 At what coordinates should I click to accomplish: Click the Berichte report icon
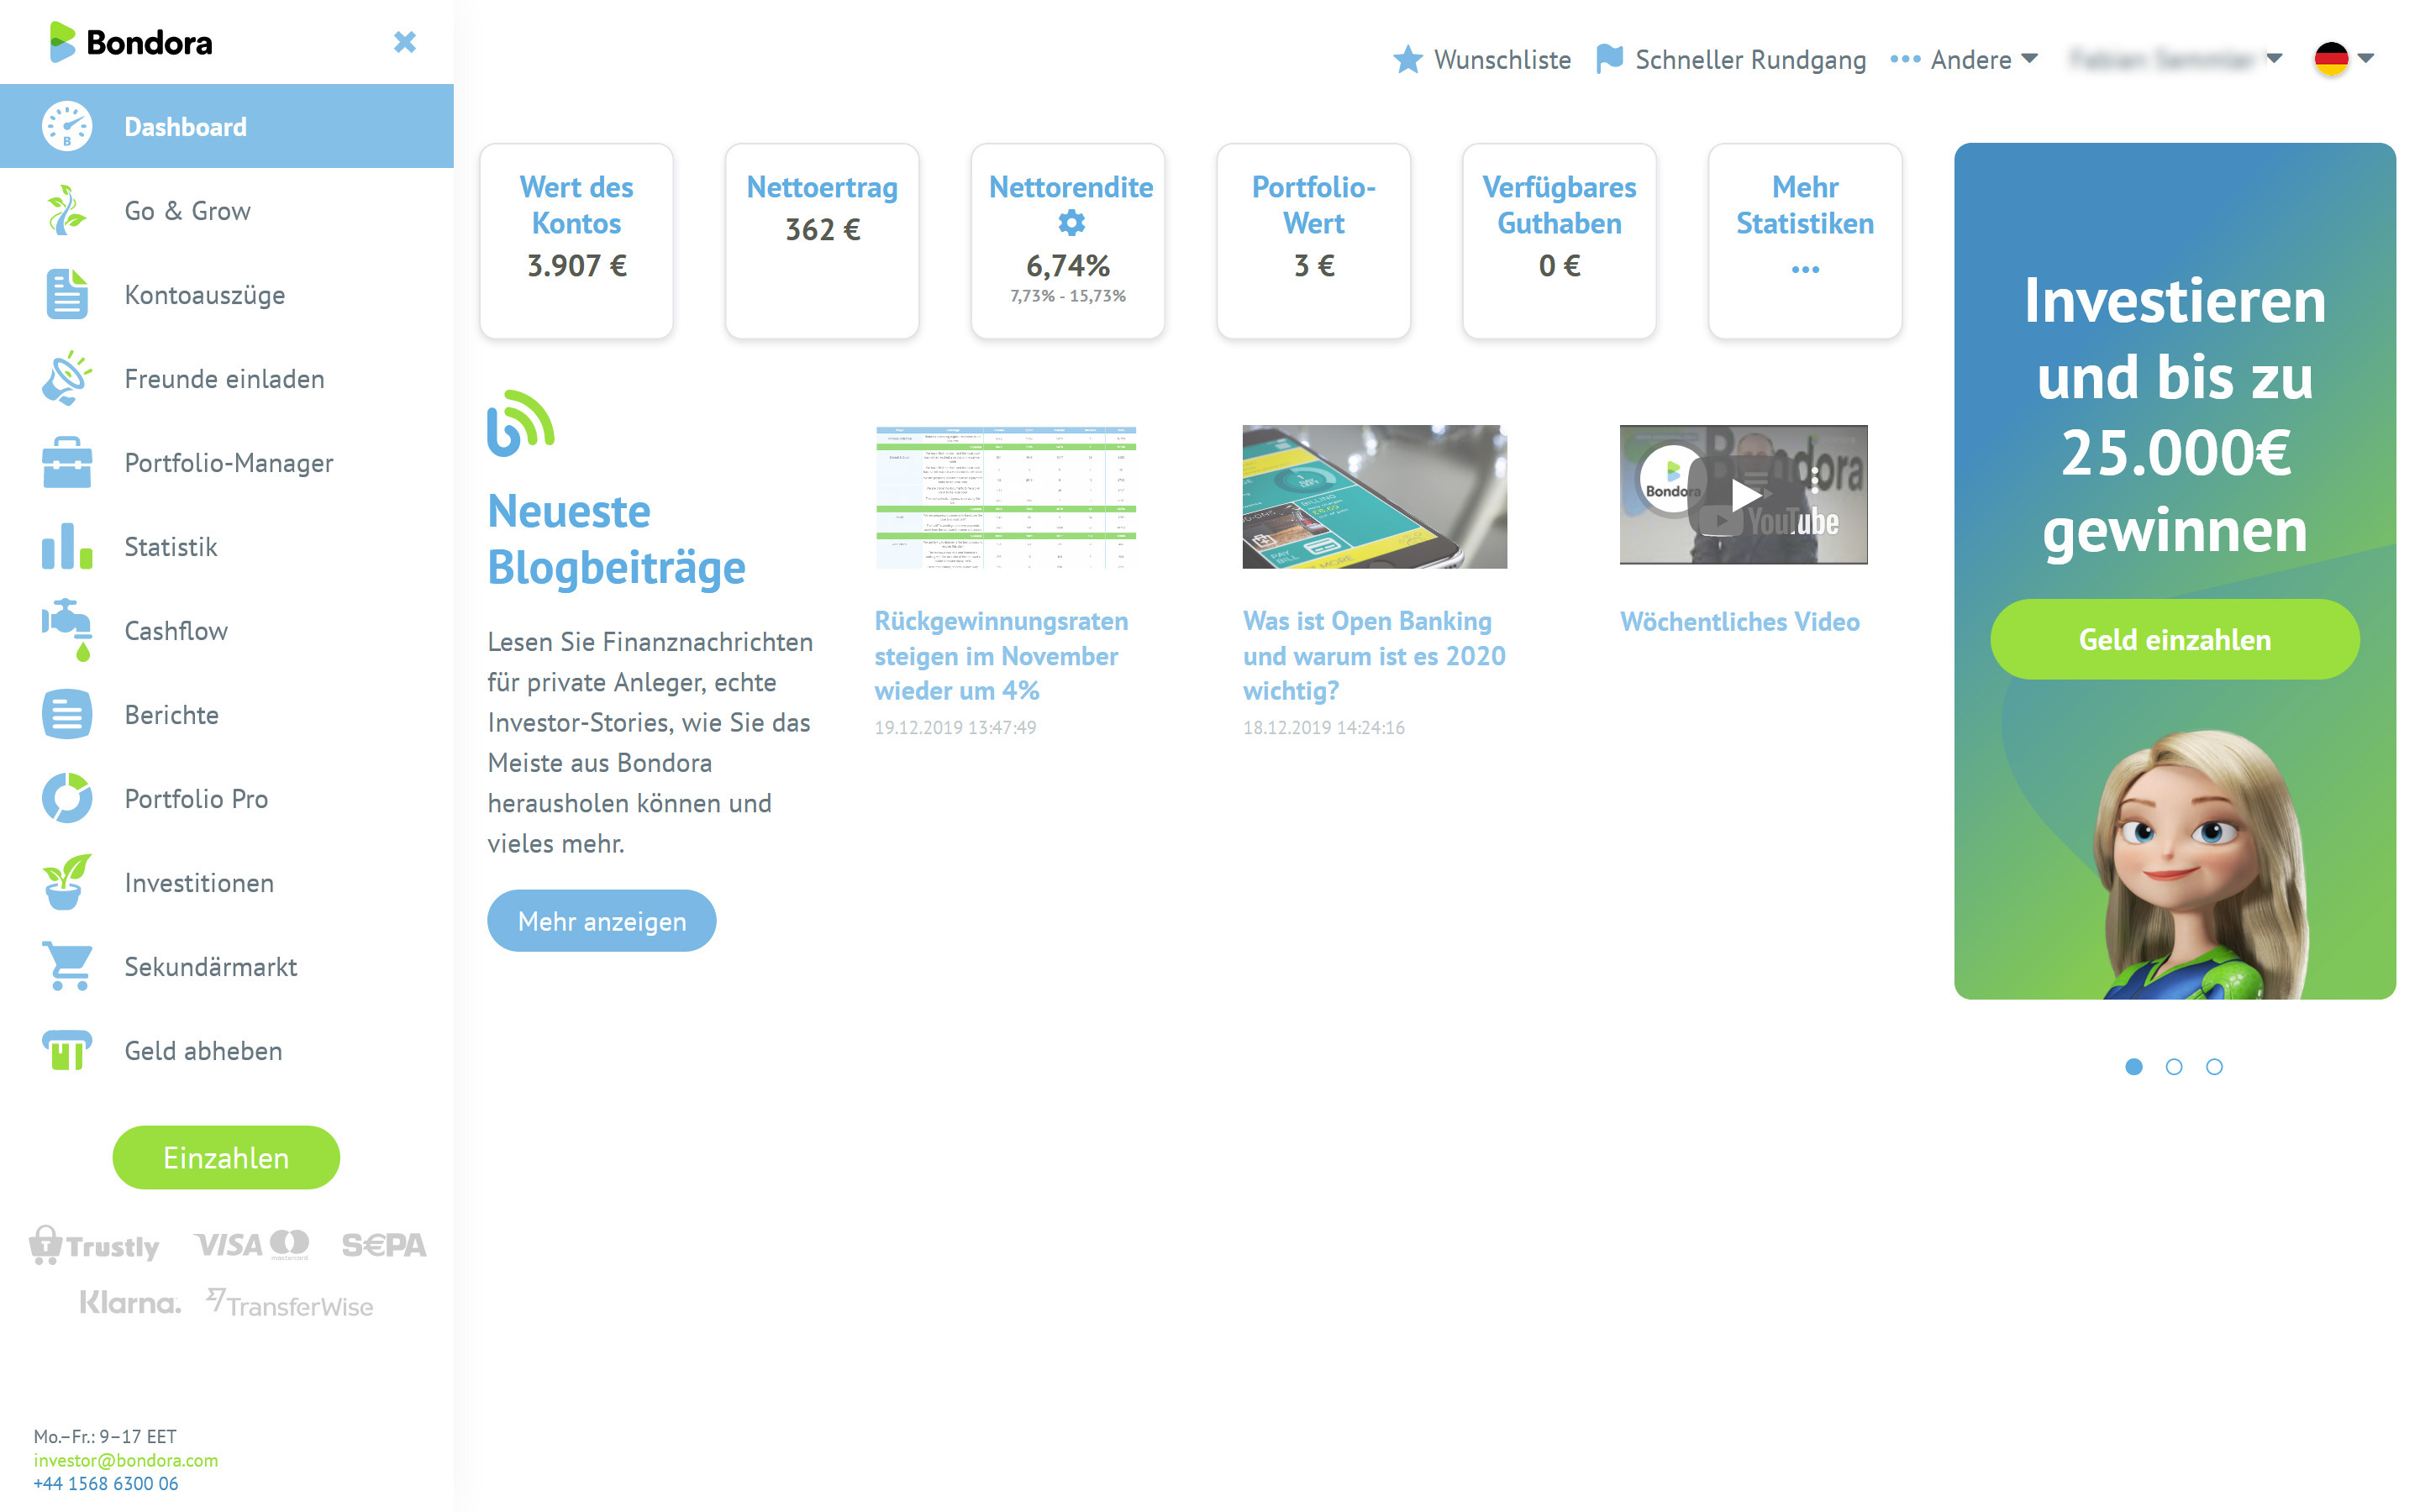click(67, 714)
